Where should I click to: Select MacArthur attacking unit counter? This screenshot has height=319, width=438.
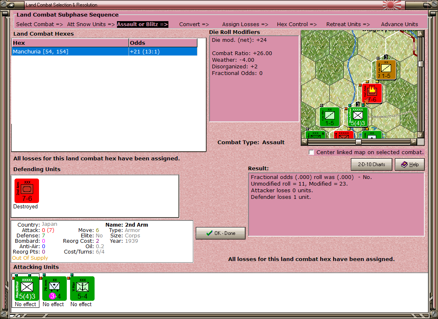click(x=27, y=289)
